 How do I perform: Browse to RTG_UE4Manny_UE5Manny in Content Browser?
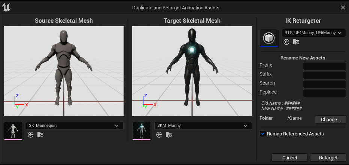click(x=296, y=42)
